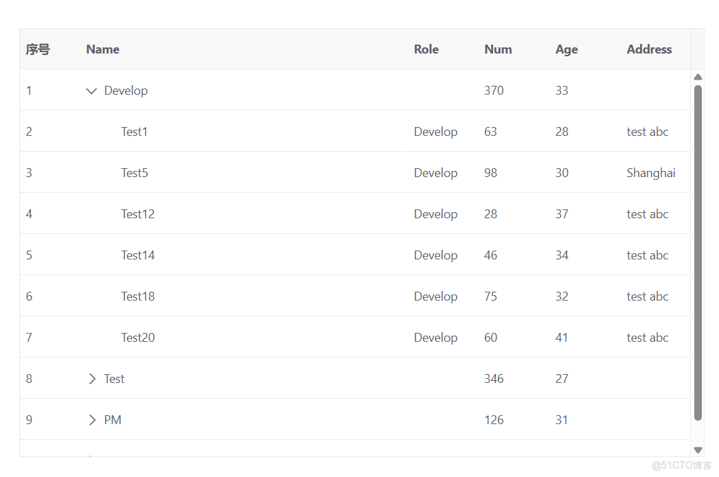Click the 序号 column header
This screenshot has height=477, width=719.
38,49
